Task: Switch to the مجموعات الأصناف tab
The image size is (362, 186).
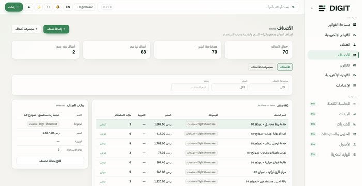Action: coord(262,67)
